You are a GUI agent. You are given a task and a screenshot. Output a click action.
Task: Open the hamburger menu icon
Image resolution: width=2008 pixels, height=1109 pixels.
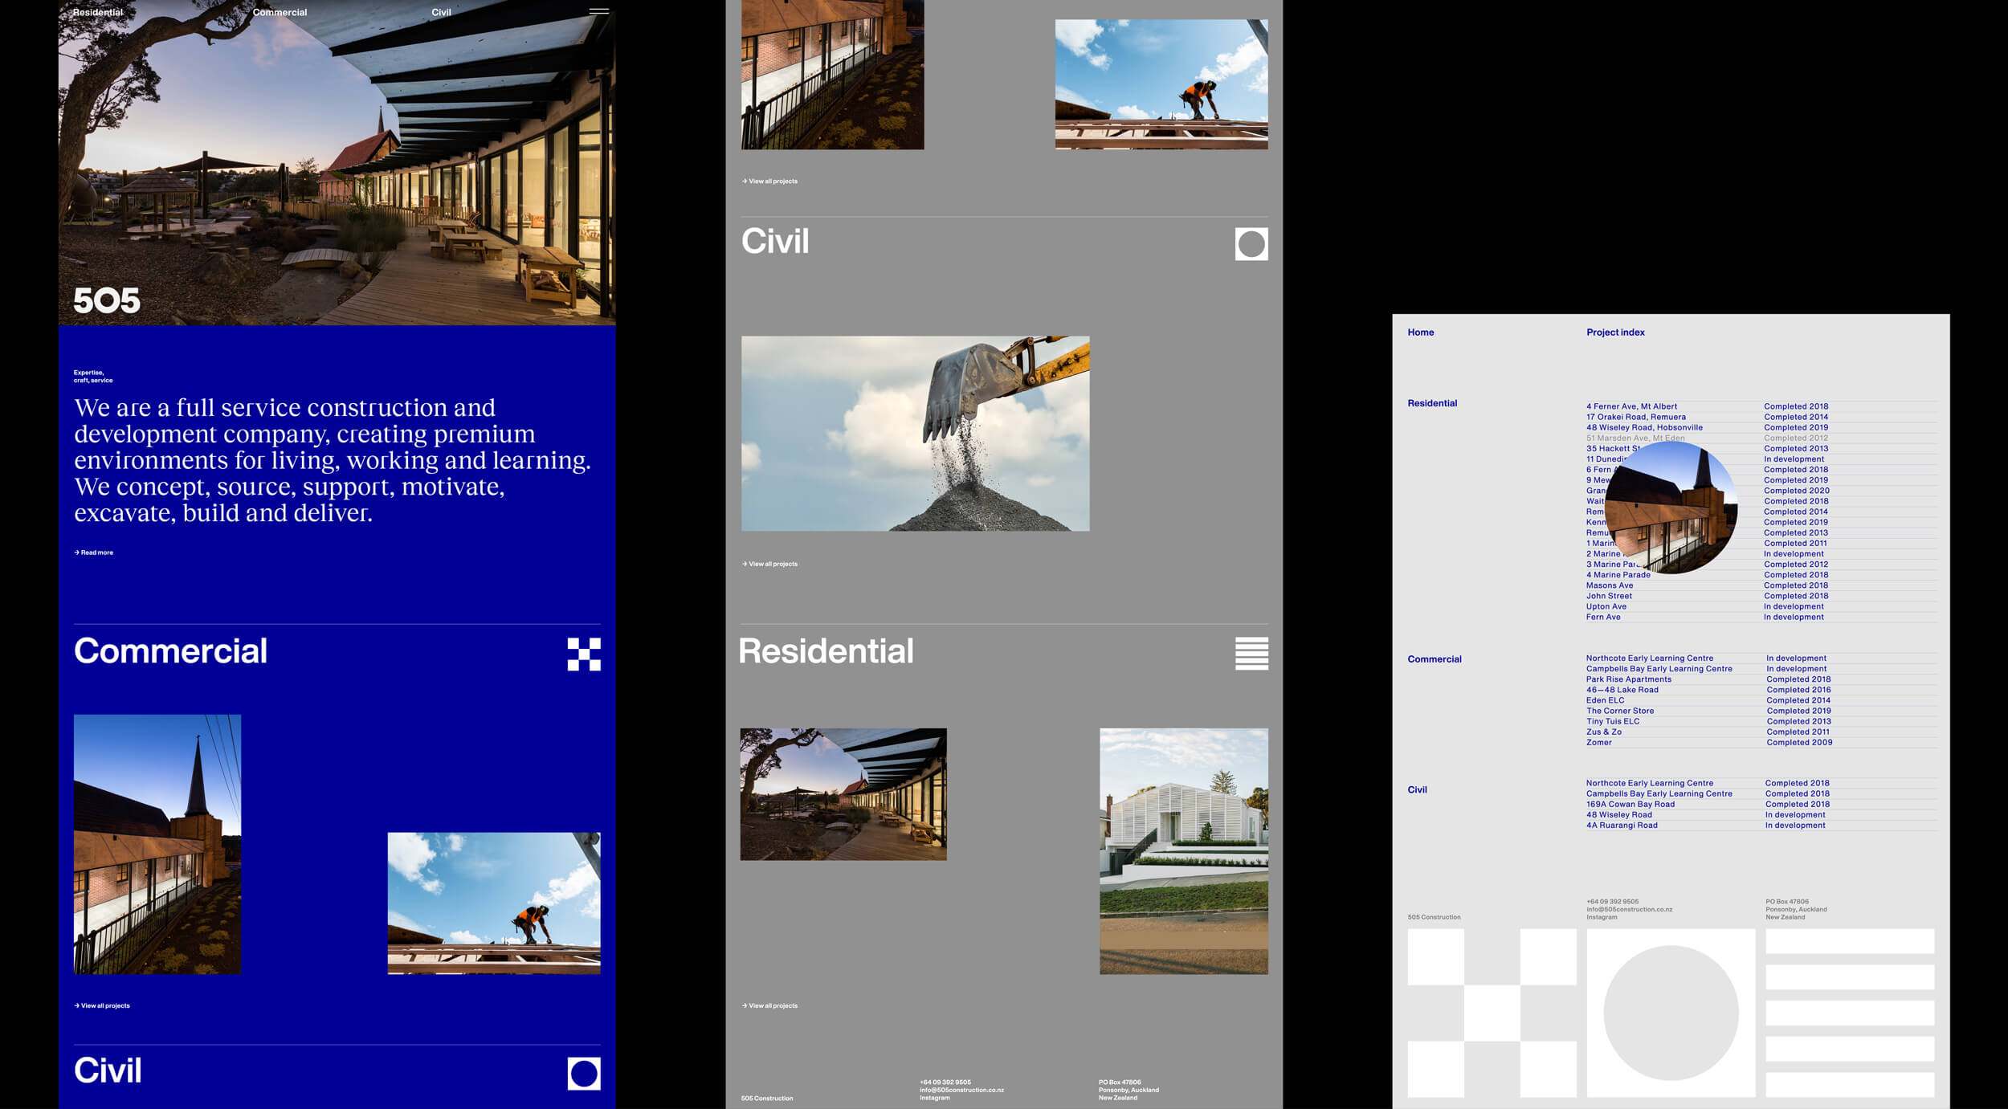(x=598, y=11)
